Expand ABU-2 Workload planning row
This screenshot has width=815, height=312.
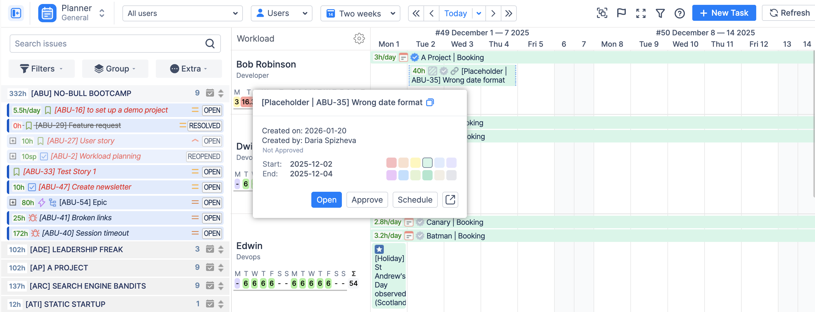(x=13, y=156)
